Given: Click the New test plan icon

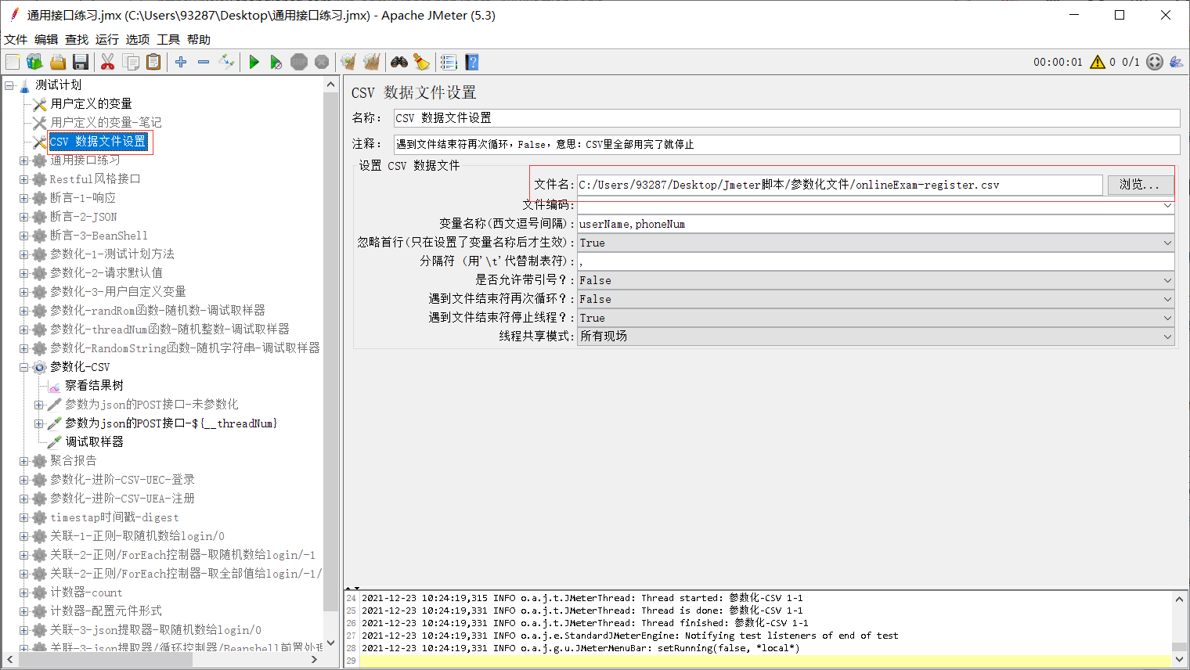Looking at the screenshot, I should [x=13, y=62].
